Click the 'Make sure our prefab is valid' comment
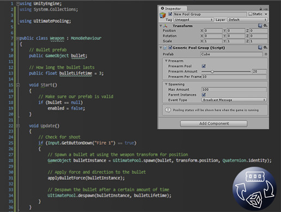The width and height of the screenshot is (281, 212). point(76,96)
